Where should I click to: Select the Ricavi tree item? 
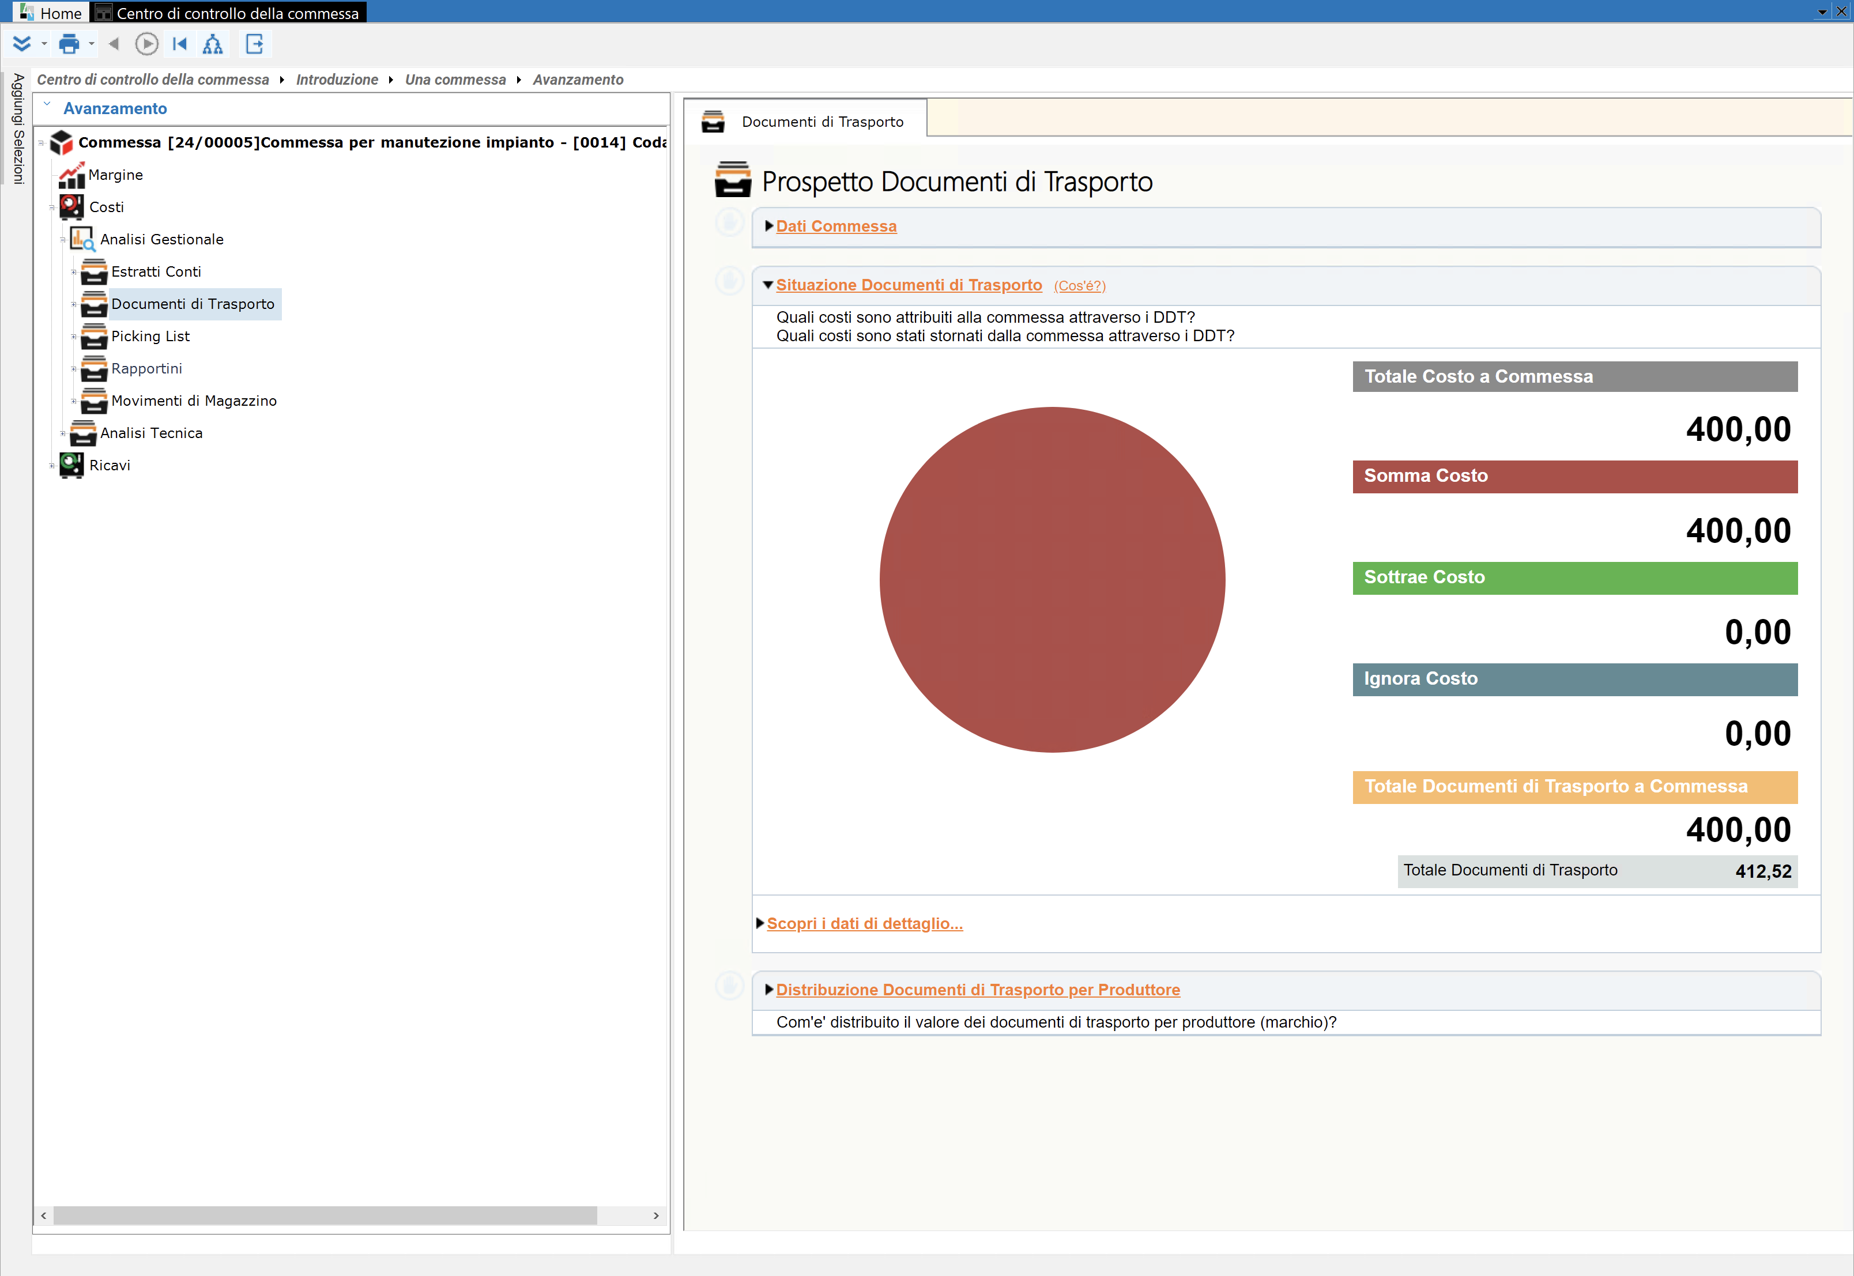pos(110,465)
